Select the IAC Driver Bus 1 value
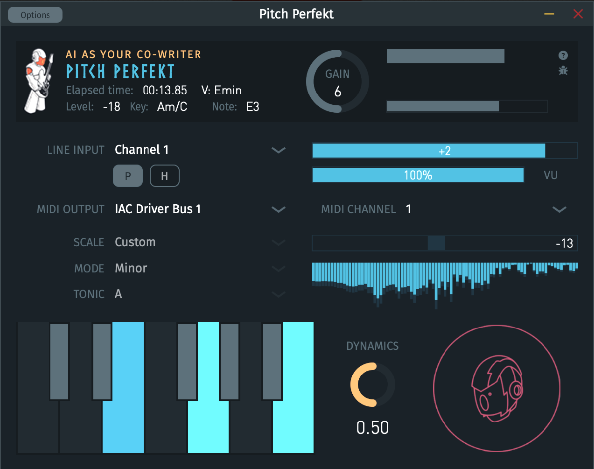 point(158,209)
